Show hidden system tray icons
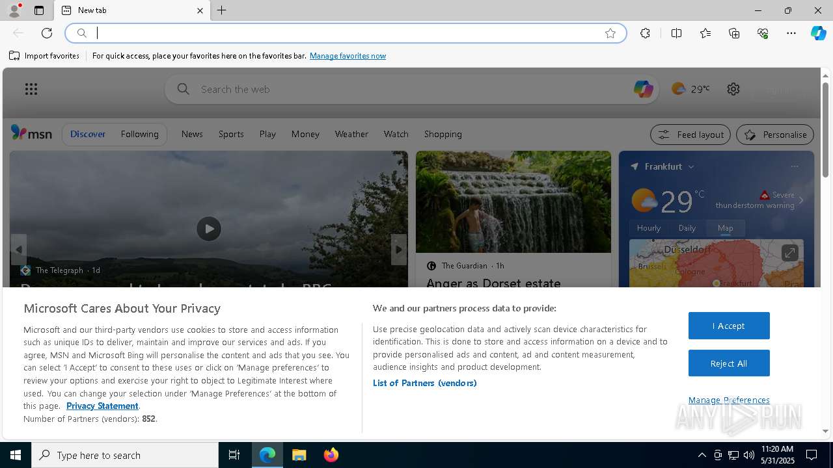The height and width of the screenshot is (468, 833). [702, 455]
